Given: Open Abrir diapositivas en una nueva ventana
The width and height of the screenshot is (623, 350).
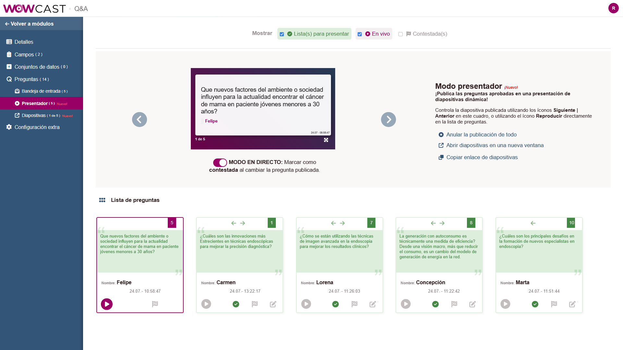Looking at the screenshot, I should coord(491,145).
